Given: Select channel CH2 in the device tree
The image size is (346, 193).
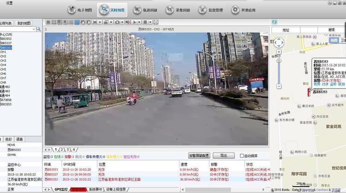Looking at the screenshot, I should pos(3,56).
